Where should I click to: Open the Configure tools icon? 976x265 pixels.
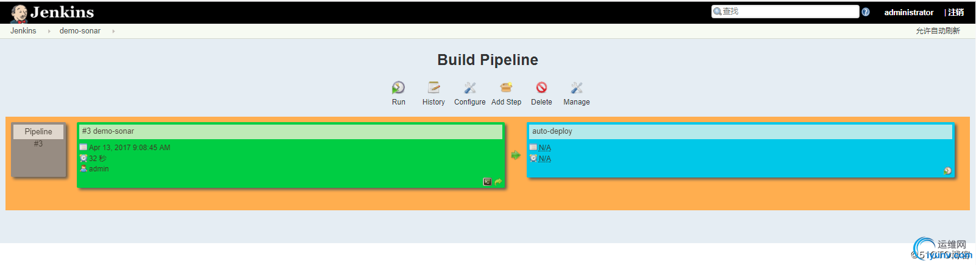pyautogui.click(x=469, y=88)
